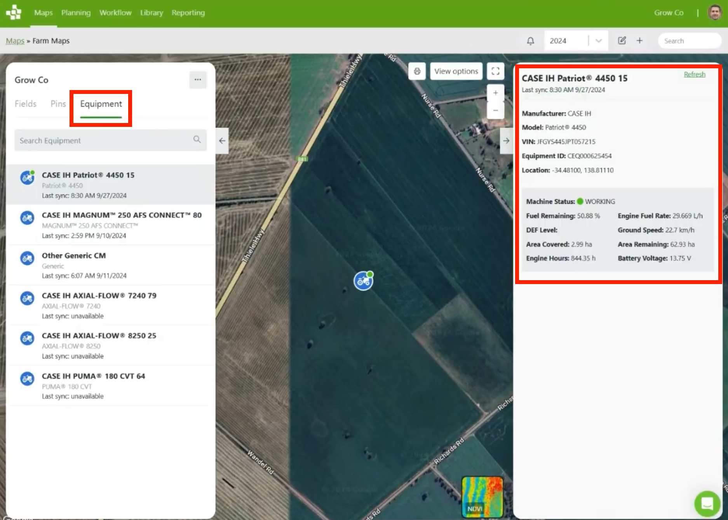Open the Reporting menu

pyautogui.click(x=188, y=13)
